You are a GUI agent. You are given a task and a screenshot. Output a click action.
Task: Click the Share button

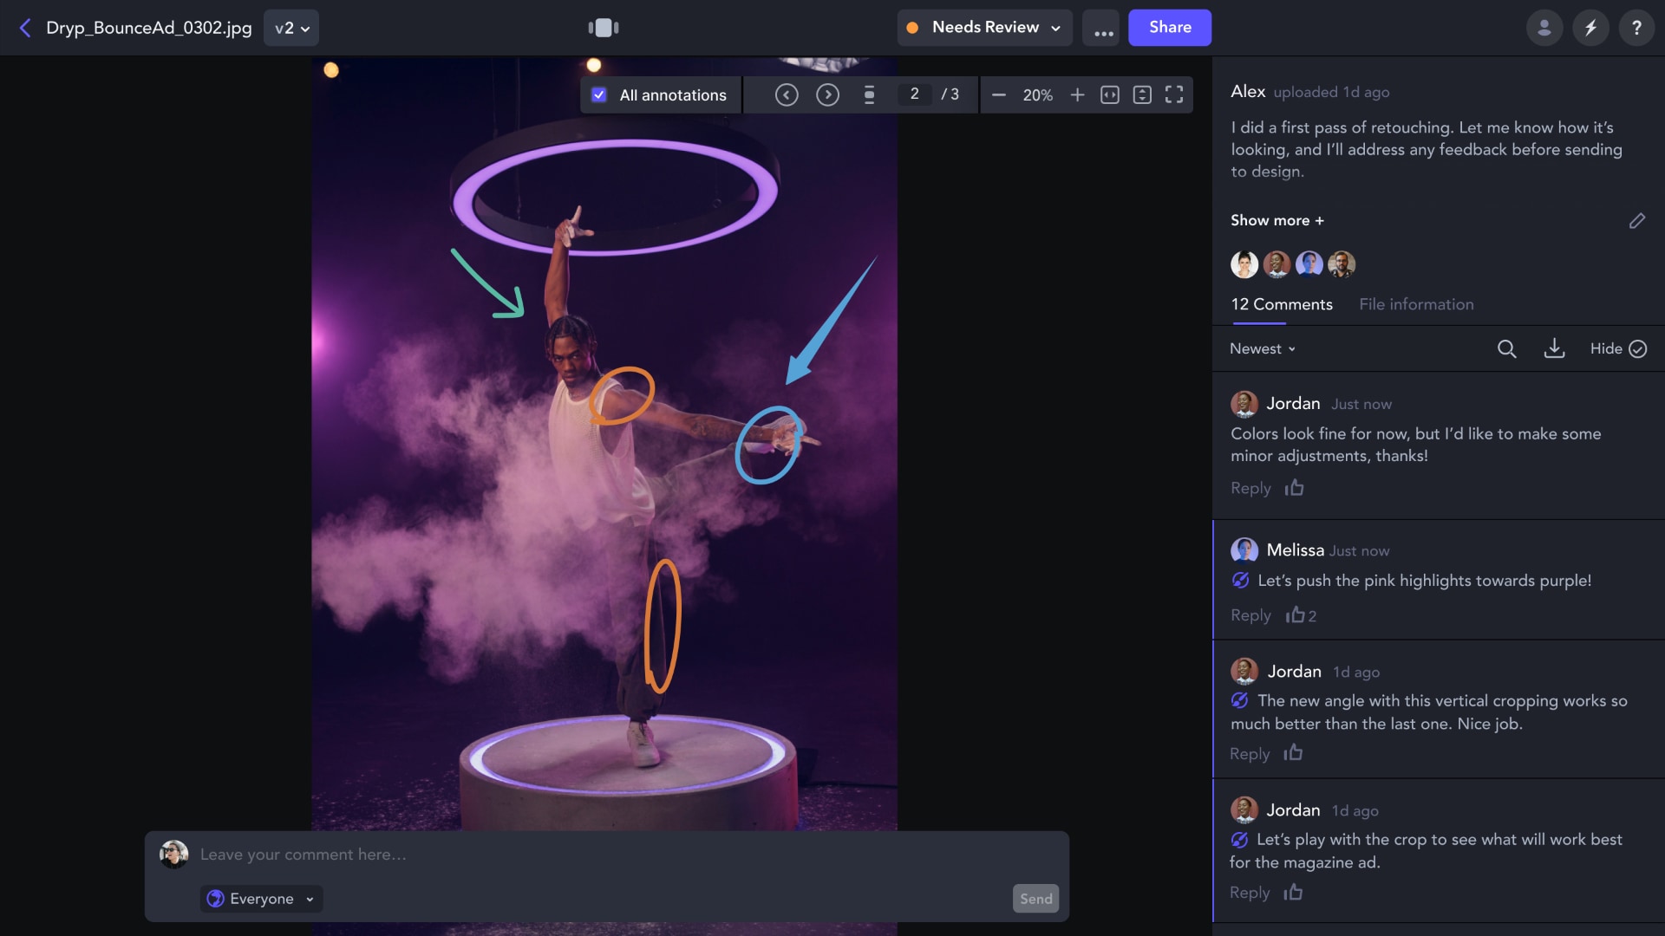(1170, 28)
